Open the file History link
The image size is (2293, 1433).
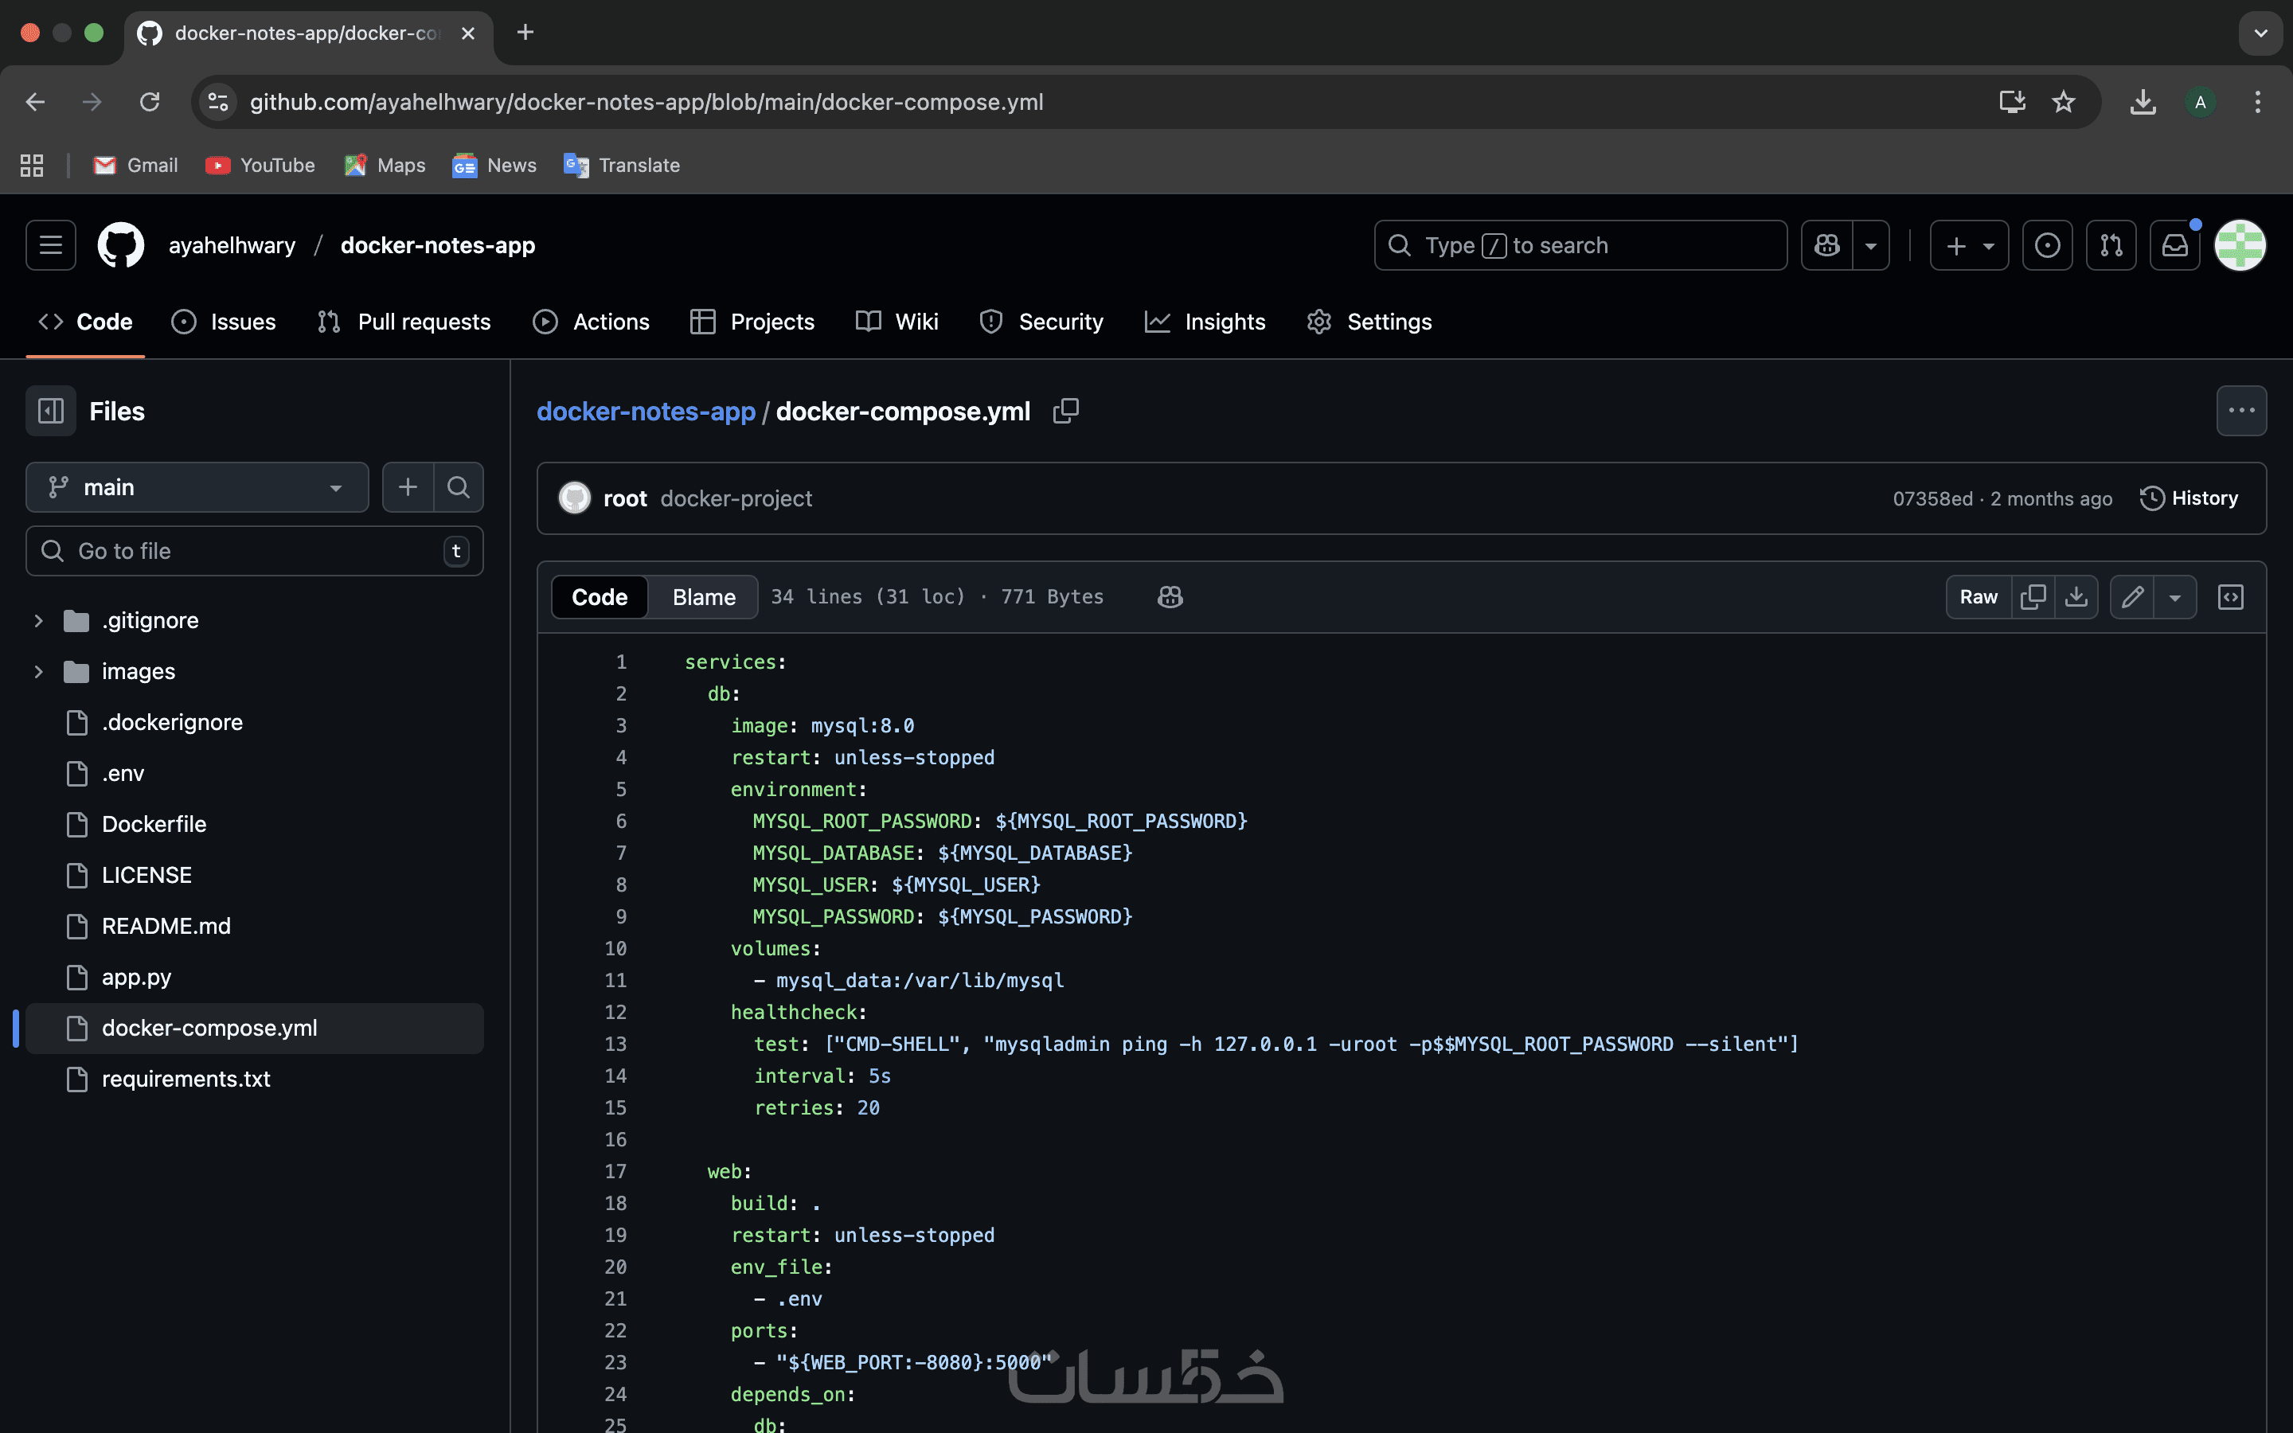tap(2189, 498)
